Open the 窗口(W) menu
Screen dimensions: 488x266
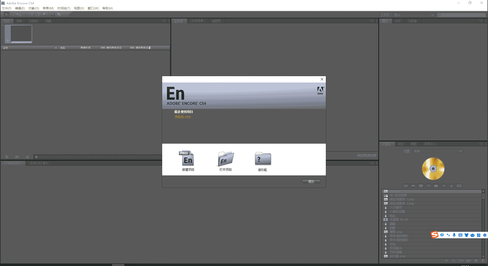pos(93,8)
